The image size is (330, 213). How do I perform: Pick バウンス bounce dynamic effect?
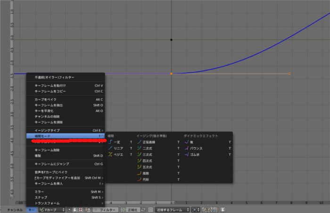click(207, 148)
